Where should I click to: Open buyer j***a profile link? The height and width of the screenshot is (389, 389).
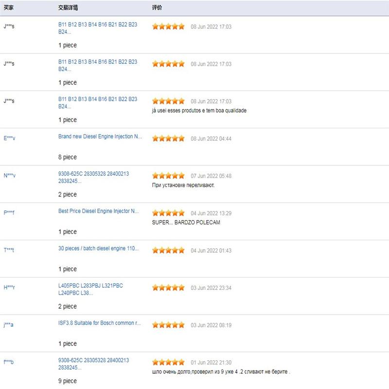tap(8, 324)
